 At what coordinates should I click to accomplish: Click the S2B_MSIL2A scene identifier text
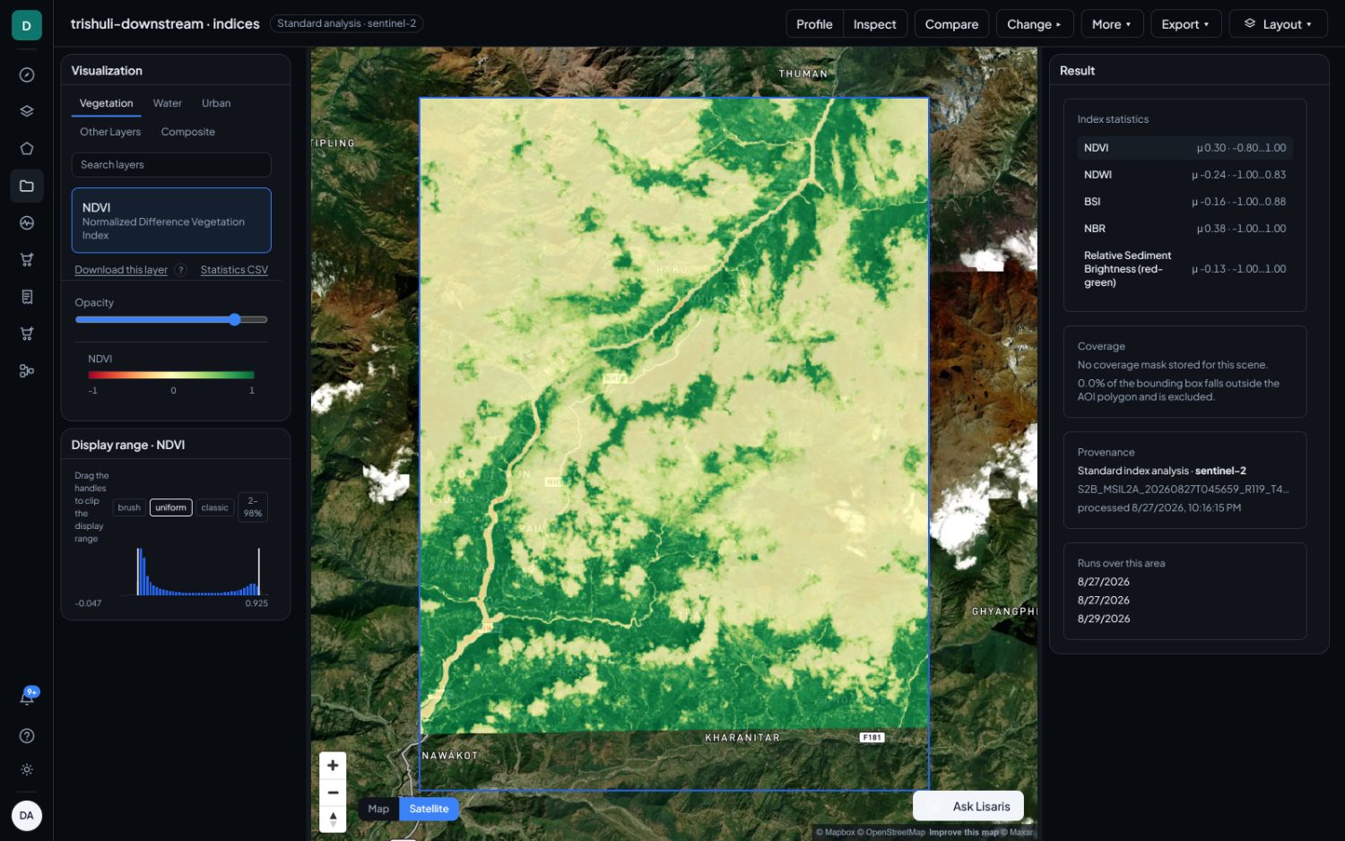pyautogui.click(x=1183, y=490)
